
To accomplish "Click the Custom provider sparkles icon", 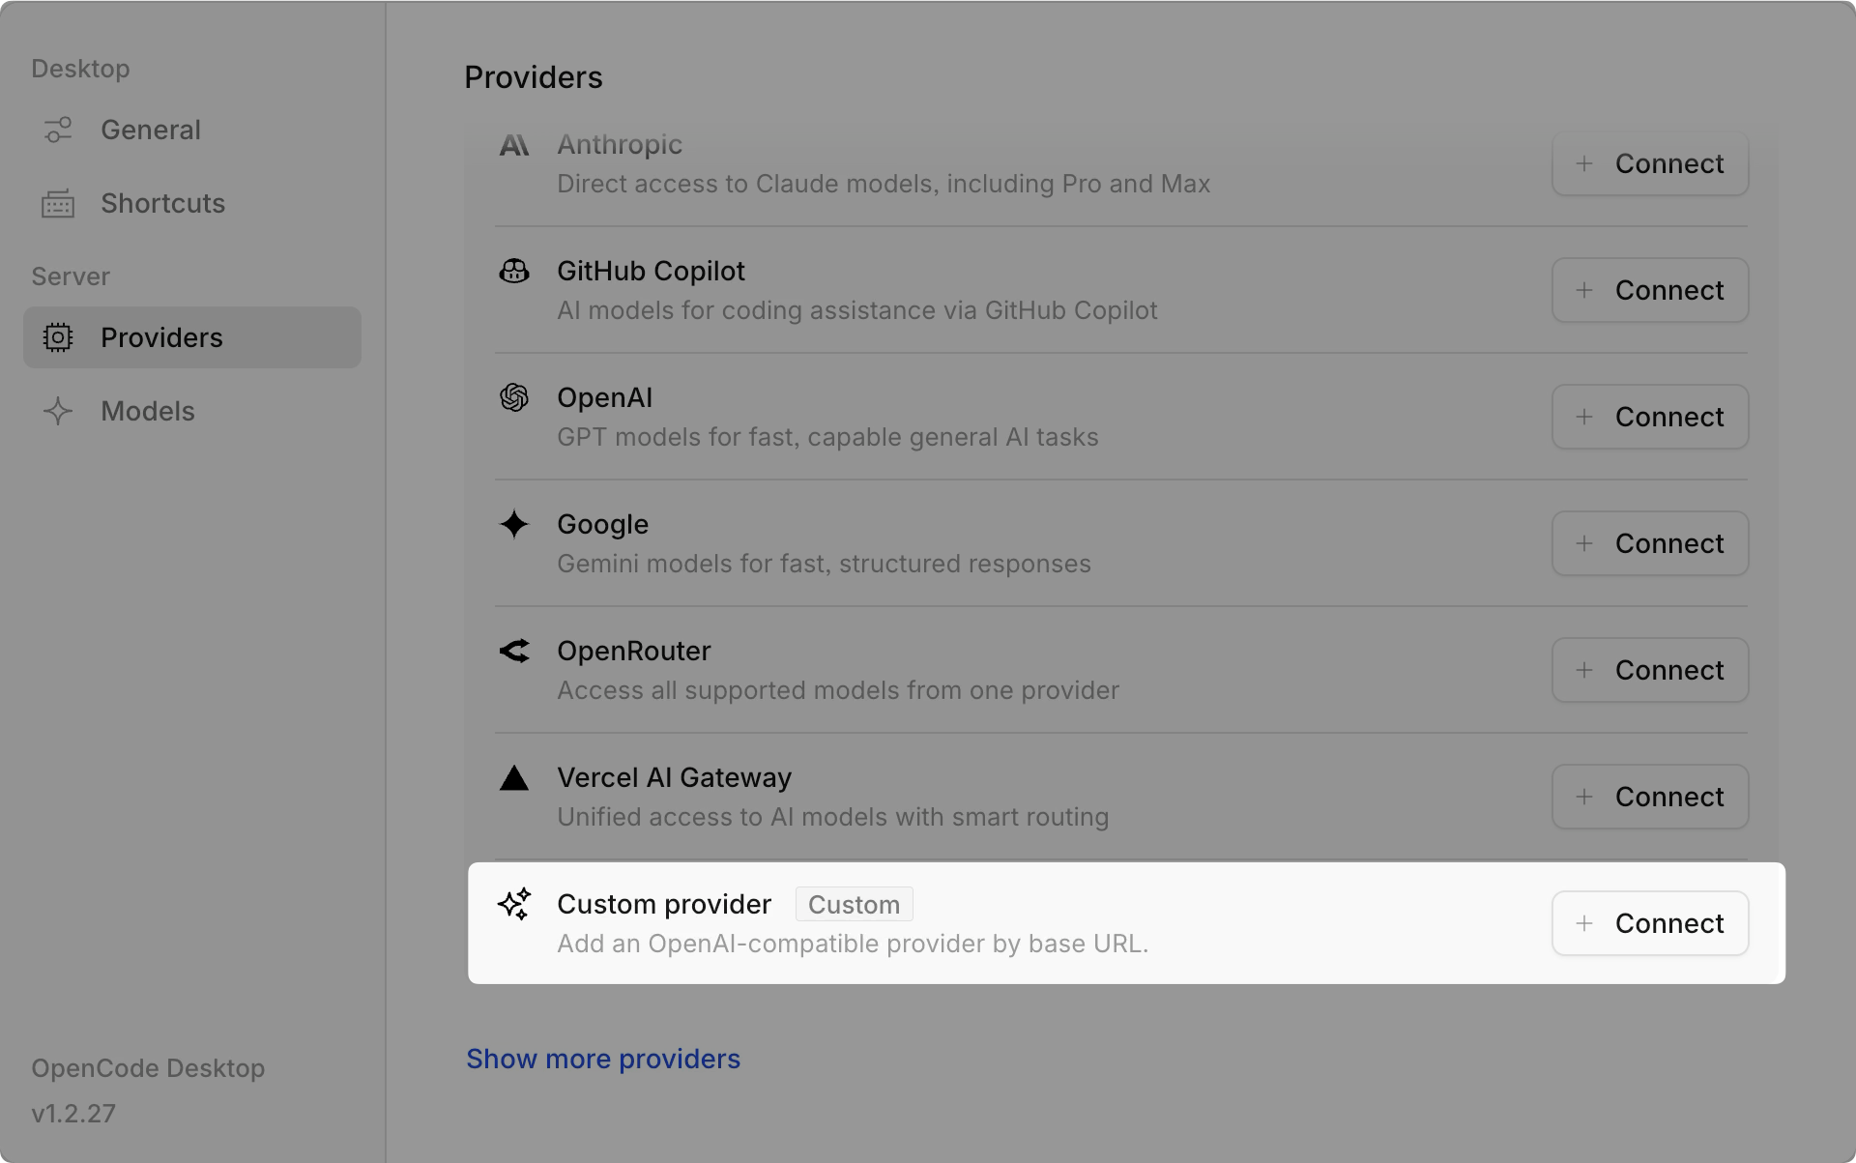I will pos(513,905).
